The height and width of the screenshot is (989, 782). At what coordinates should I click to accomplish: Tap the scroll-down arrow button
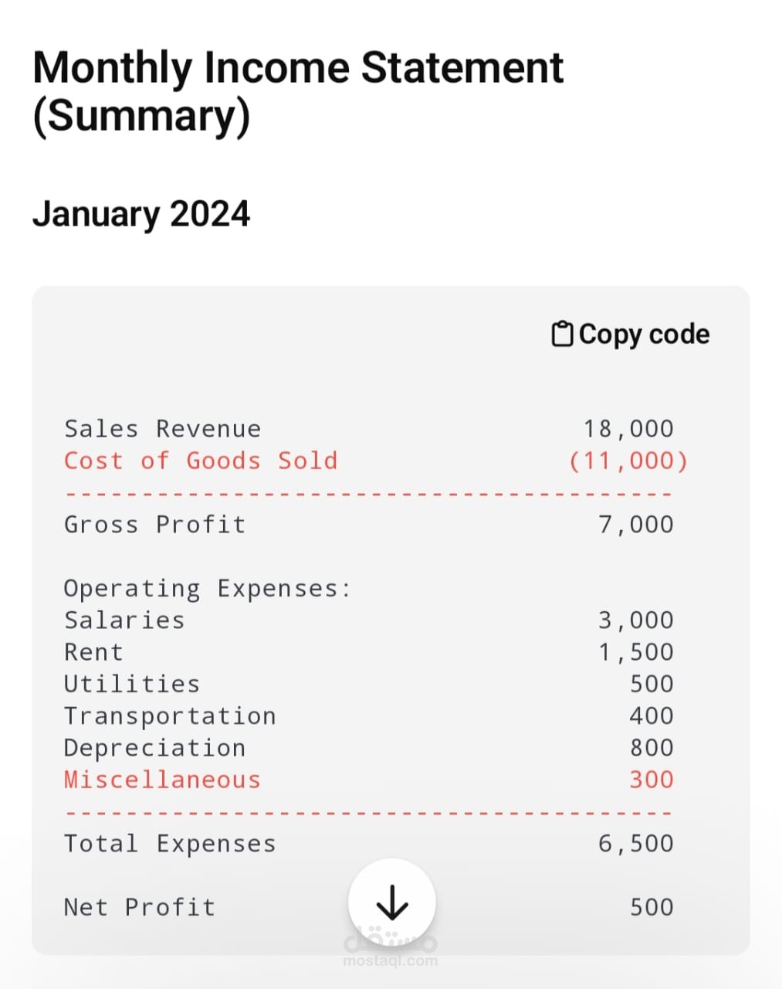392,902
